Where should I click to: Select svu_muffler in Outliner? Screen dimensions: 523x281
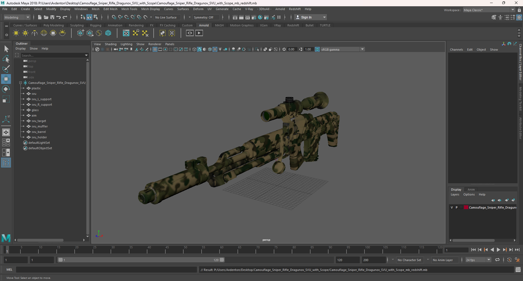pyautogui.click(x=39, y=126)
